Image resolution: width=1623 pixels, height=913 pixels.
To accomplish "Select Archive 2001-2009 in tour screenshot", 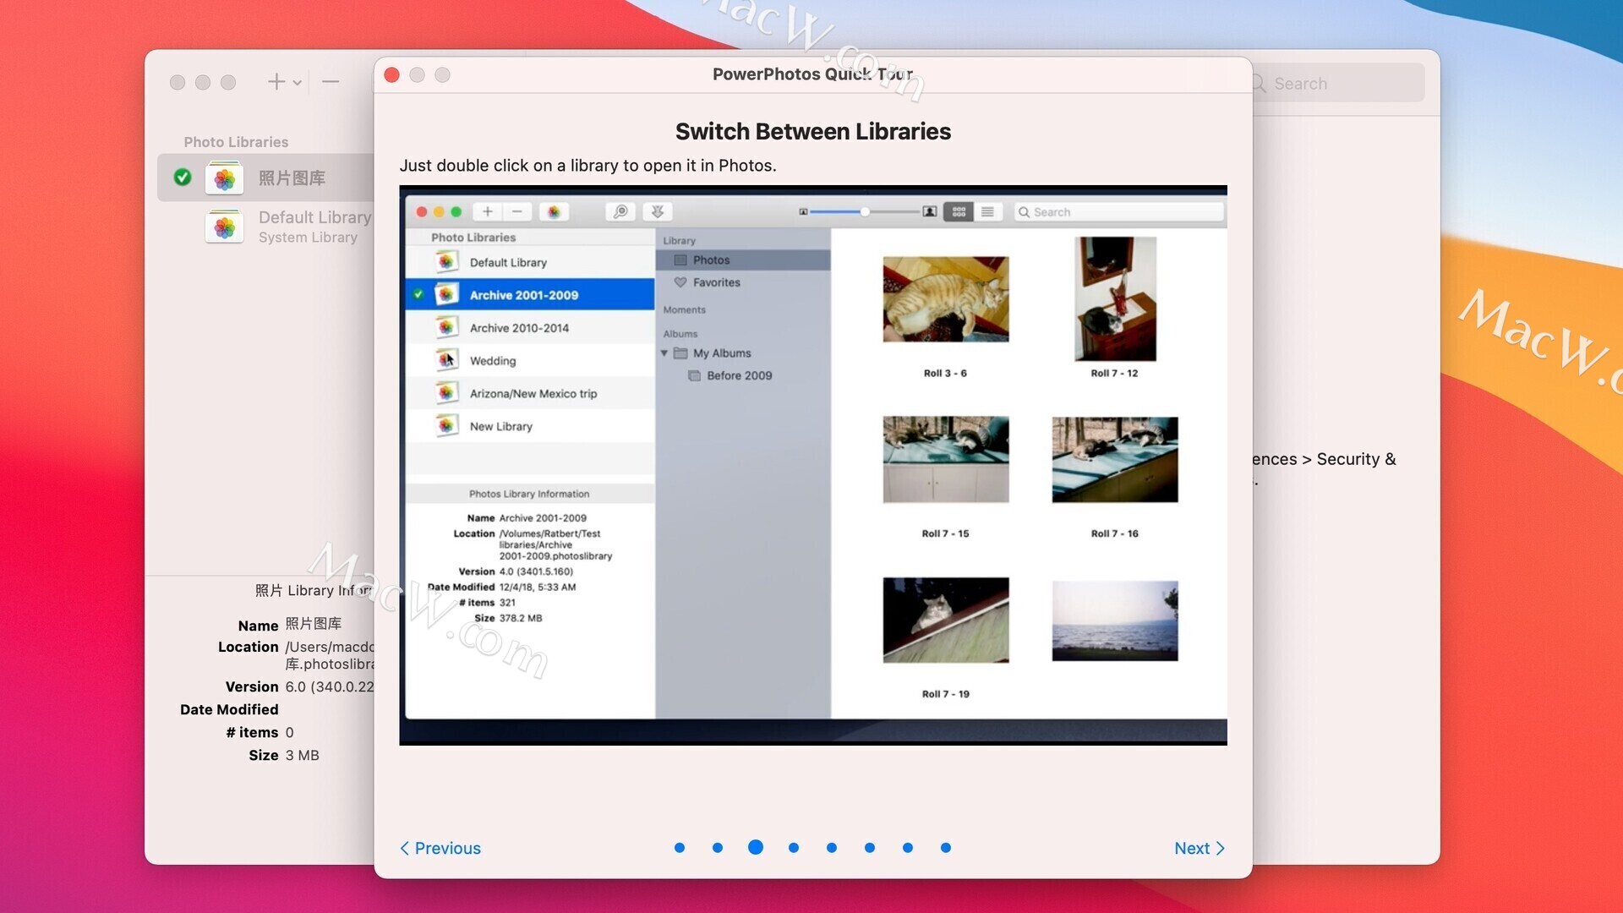I will 530,295.
